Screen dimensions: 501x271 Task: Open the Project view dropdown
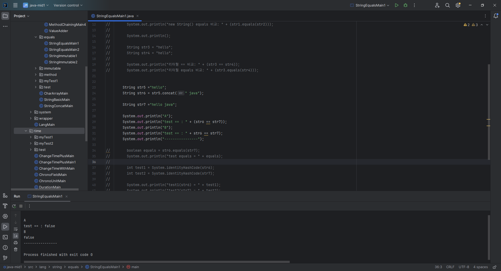tap(21, 16)
